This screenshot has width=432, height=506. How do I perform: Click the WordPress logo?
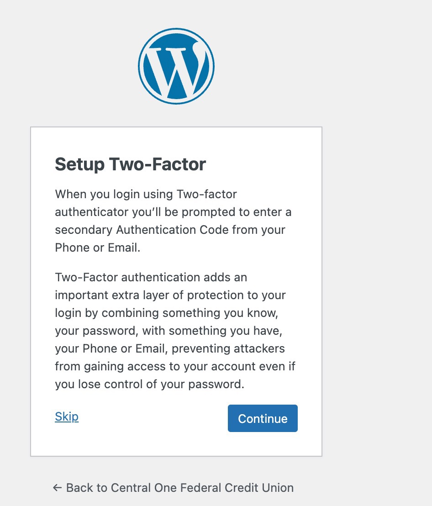[176, 66]
